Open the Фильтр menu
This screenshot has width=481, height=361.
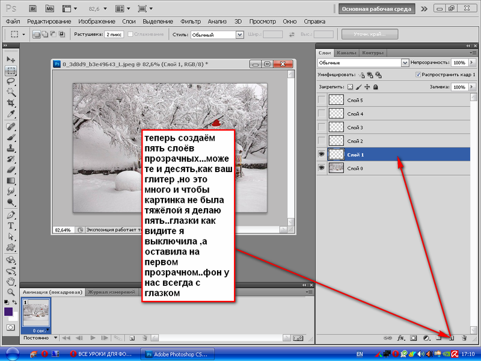(190, 22)
